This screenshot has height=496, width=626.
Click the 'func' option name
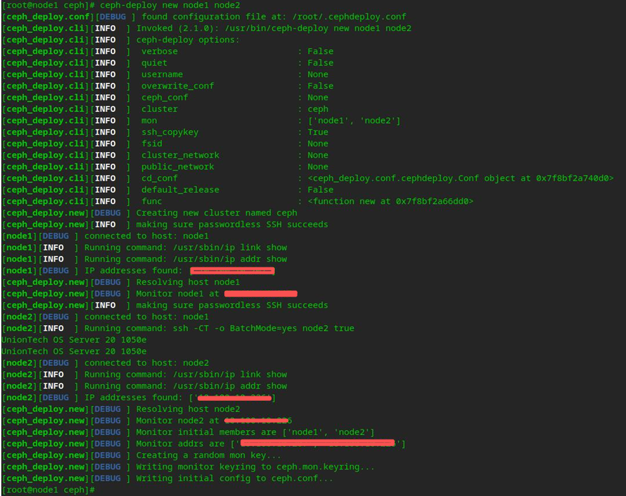(152, 202)
